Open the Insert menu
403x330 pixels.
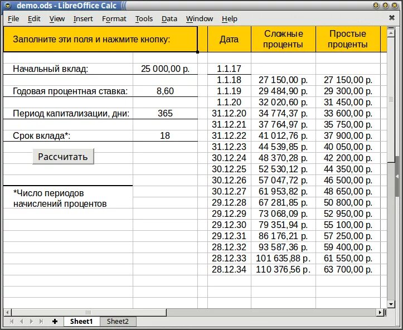tap(83, 19)
